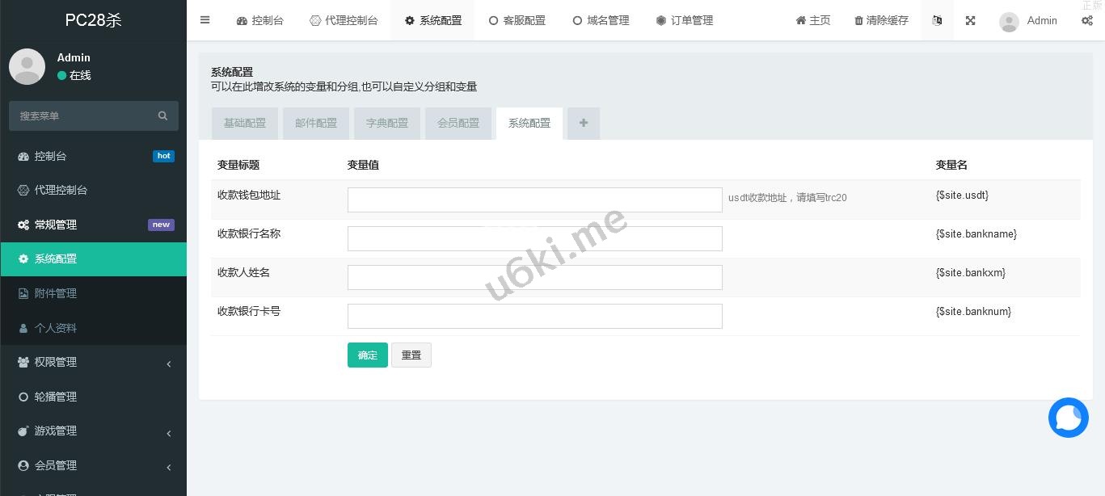Click the fullscreen expand icon
The width and height of the screenshot is (1105, 496).
970,20
